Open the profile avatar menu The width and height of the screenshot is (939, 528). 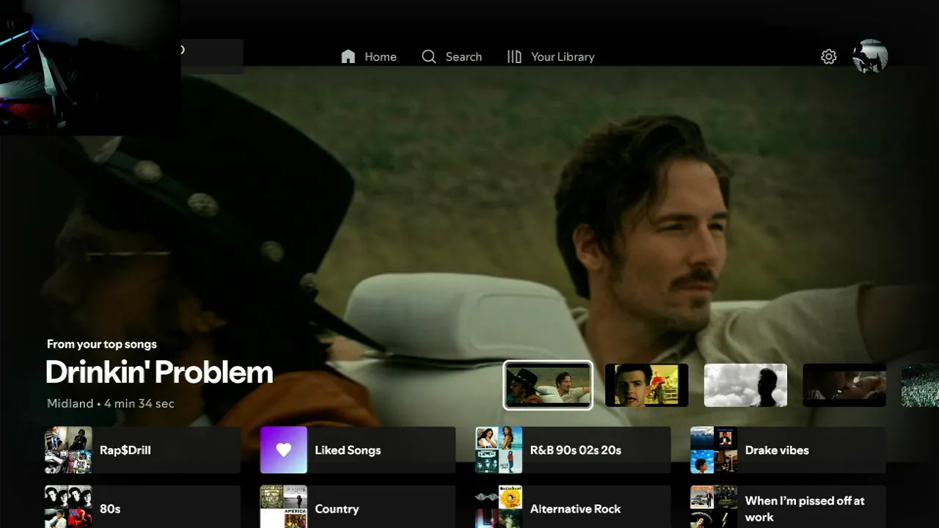point(870,56)
